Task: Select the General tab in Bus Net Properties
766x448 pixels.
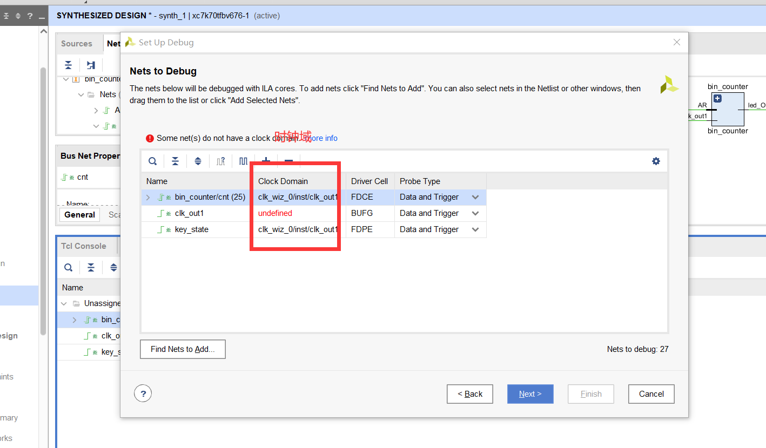Action: click(x=79, y=215)
